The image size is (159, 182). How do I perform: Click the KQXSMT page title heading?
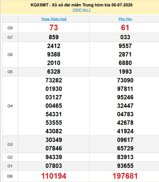coord(81,5)
